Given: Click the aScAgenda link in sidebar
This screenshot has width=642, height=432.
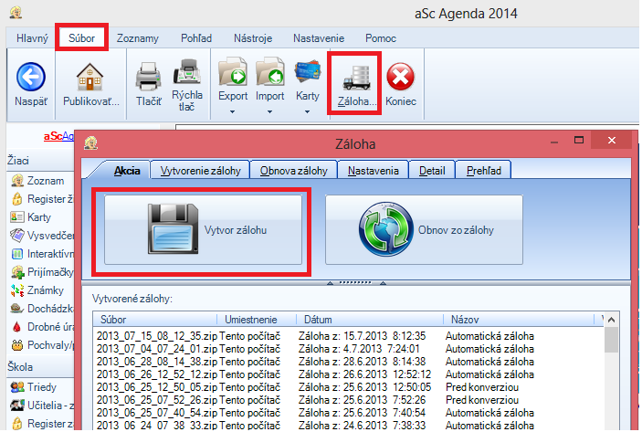Looking at the screenshot, I should [x=58, y=136].
